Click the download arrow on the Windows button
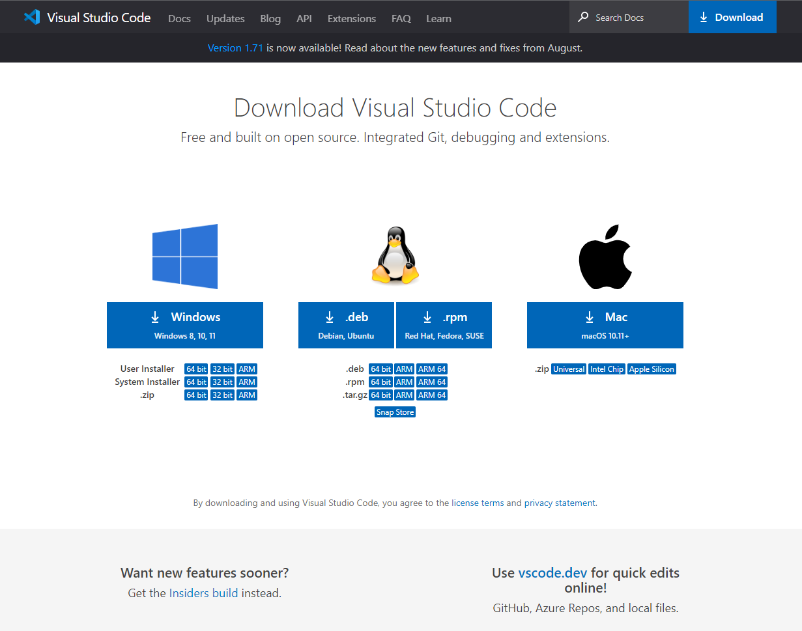 [x=155, y=317]
